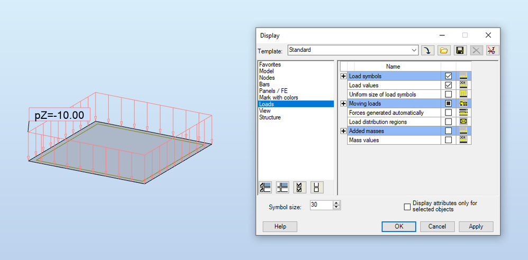Toggle the Moving loads checkbox
The image size is (528, 260).
(x=448, y=103)
